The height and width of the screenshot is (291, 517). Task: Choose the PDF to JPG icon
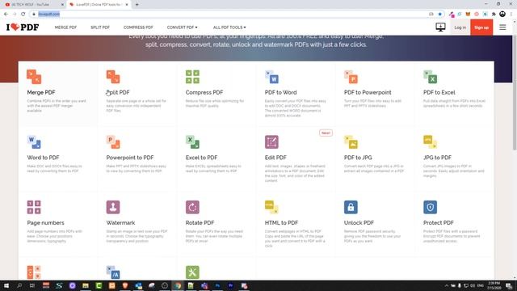351,142
